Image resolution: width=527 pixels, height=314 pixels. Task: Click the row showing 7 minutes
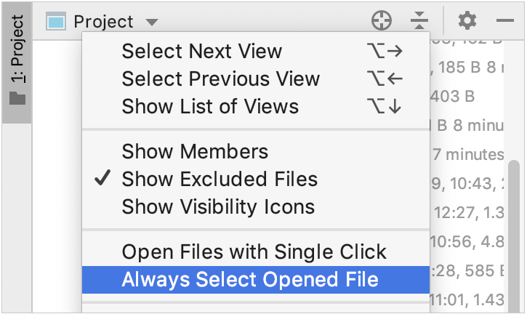click(x=467, y=155)
